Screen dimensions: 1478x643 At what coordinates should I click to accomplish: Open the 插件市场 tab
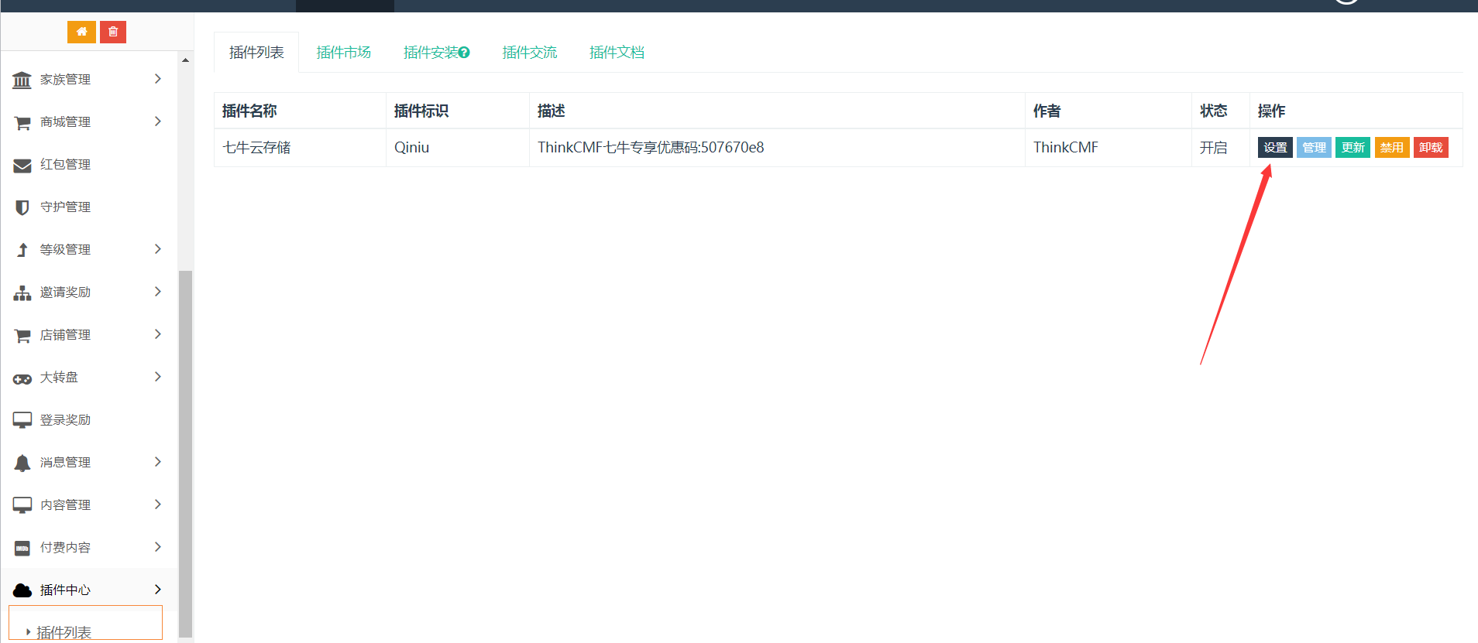click(344, 53)
